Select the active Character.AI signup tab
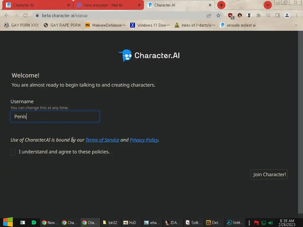The image size is (303, 227). click(180, 5)
